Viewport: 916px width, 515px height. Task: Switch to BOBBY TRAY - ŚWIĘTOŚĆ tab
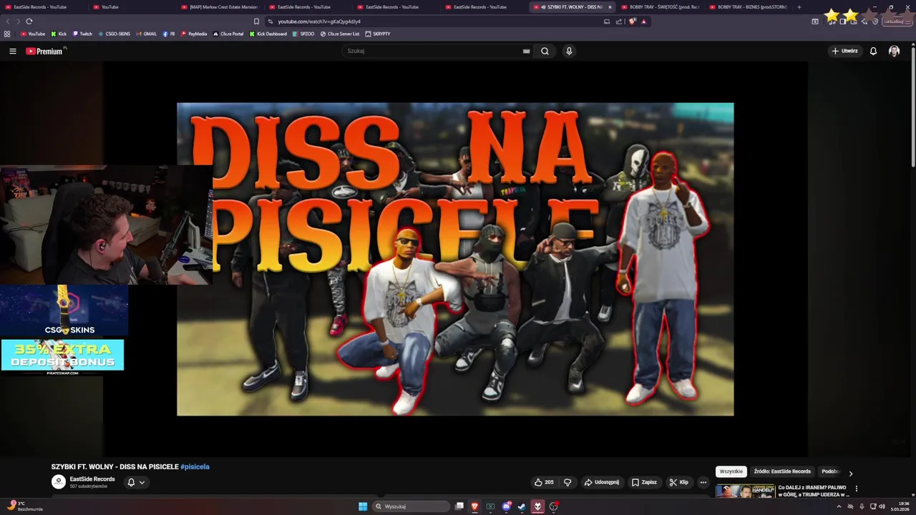click(x=660, y=7)
